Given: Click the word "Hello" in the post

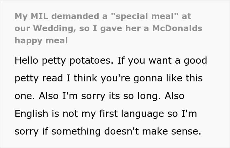Looking at the screenshot, I should point(26,61).
